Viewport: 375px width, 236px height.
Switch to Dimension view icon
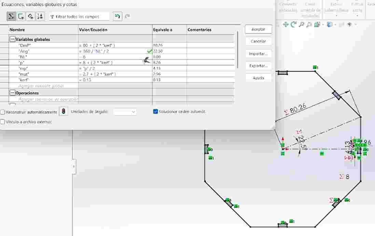30,16
